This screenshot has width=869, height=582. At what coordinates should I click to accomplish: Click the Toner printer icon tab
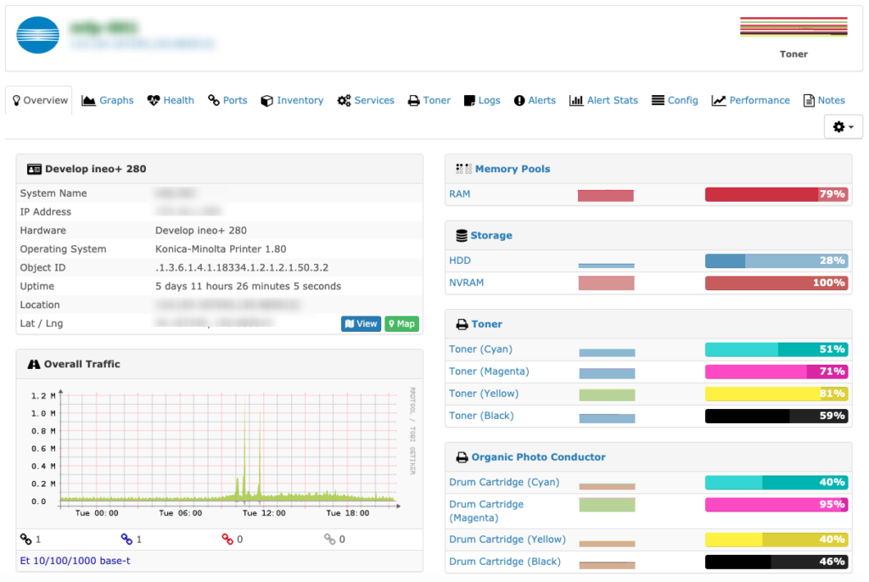(429, 100)
